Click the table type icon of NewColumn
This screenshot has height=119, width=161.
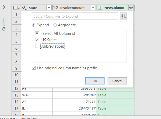pos(100,8)
